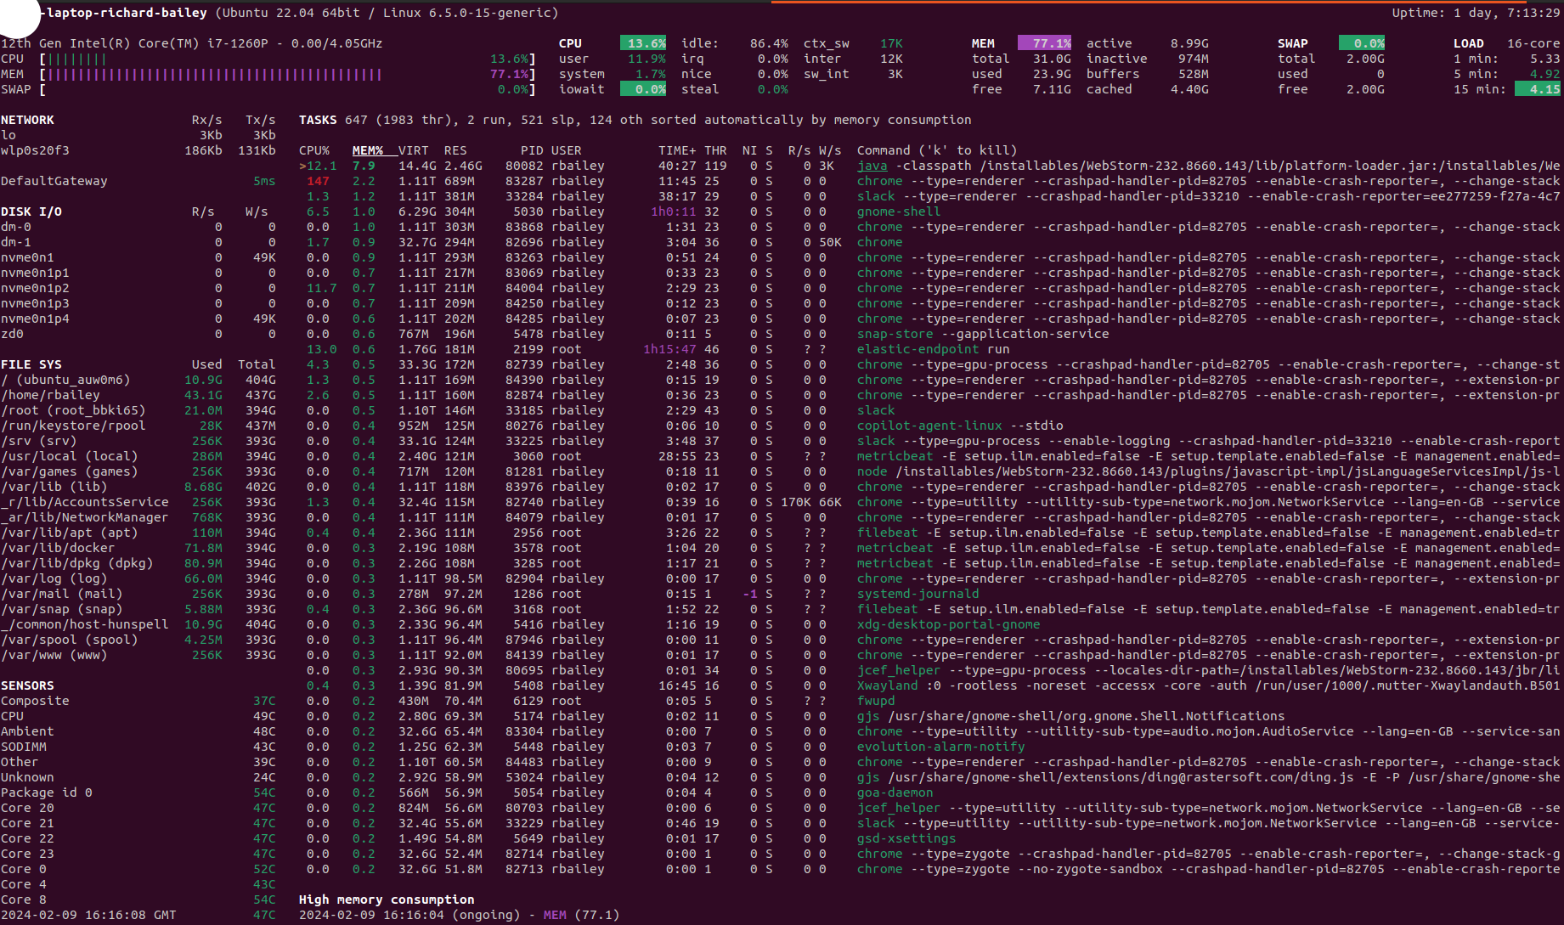Viewport: 1564px width, 925px height.
Task: Select the RES column header
Action: [455, 150]
